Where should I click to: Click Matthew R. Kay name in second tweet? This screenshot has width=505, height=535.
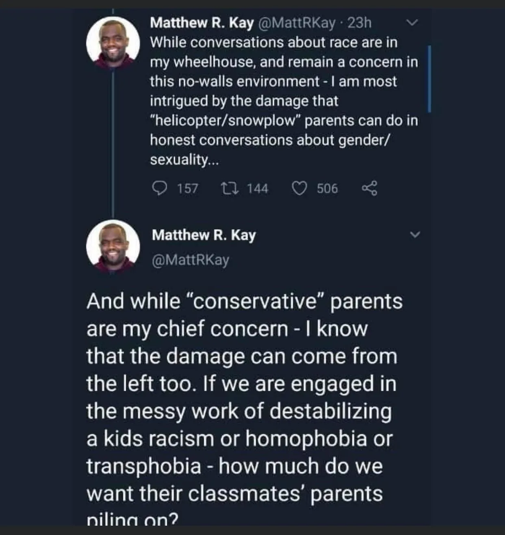(204, 235)
